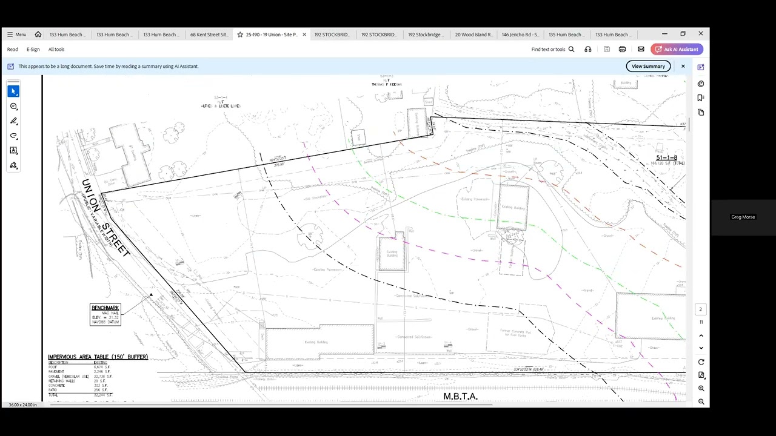Click Ask AI Assistant button
776x436 pixels.
(x=677, y=50)
